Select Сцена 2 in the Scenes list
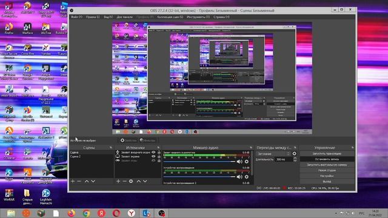 [x=92, y=156]
